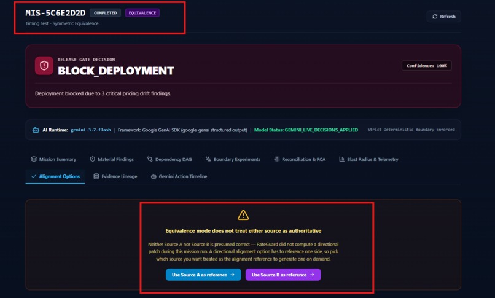Image resolution: width=495 pixels, height=298 pixels.
Task: Click the Google GenAI SDK framework text
Action: pyautogui.click(x=182, y=130)
